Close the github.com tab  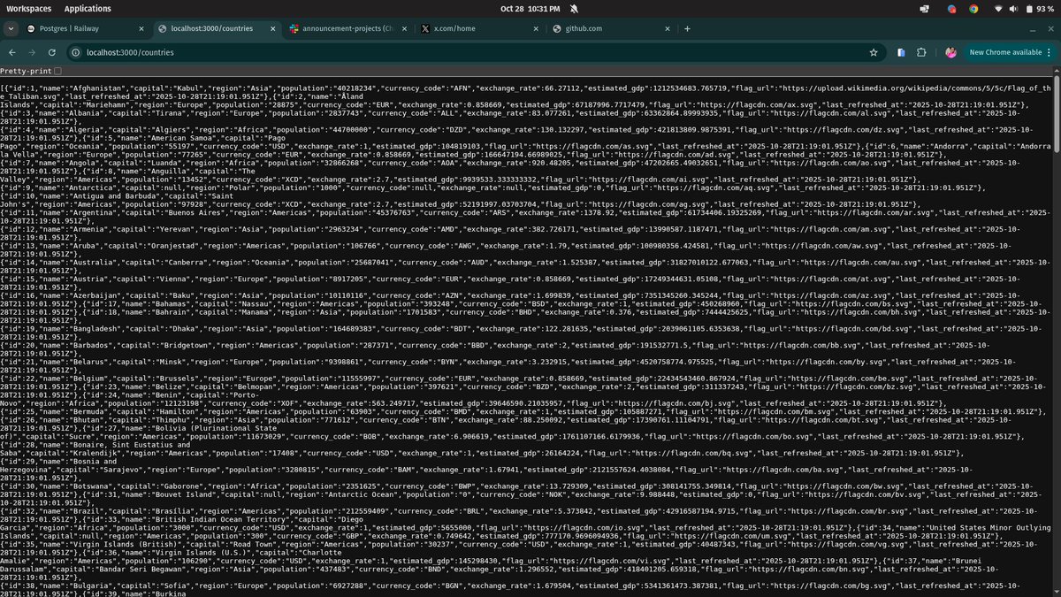pyautogui.click(x=666, y=28)
